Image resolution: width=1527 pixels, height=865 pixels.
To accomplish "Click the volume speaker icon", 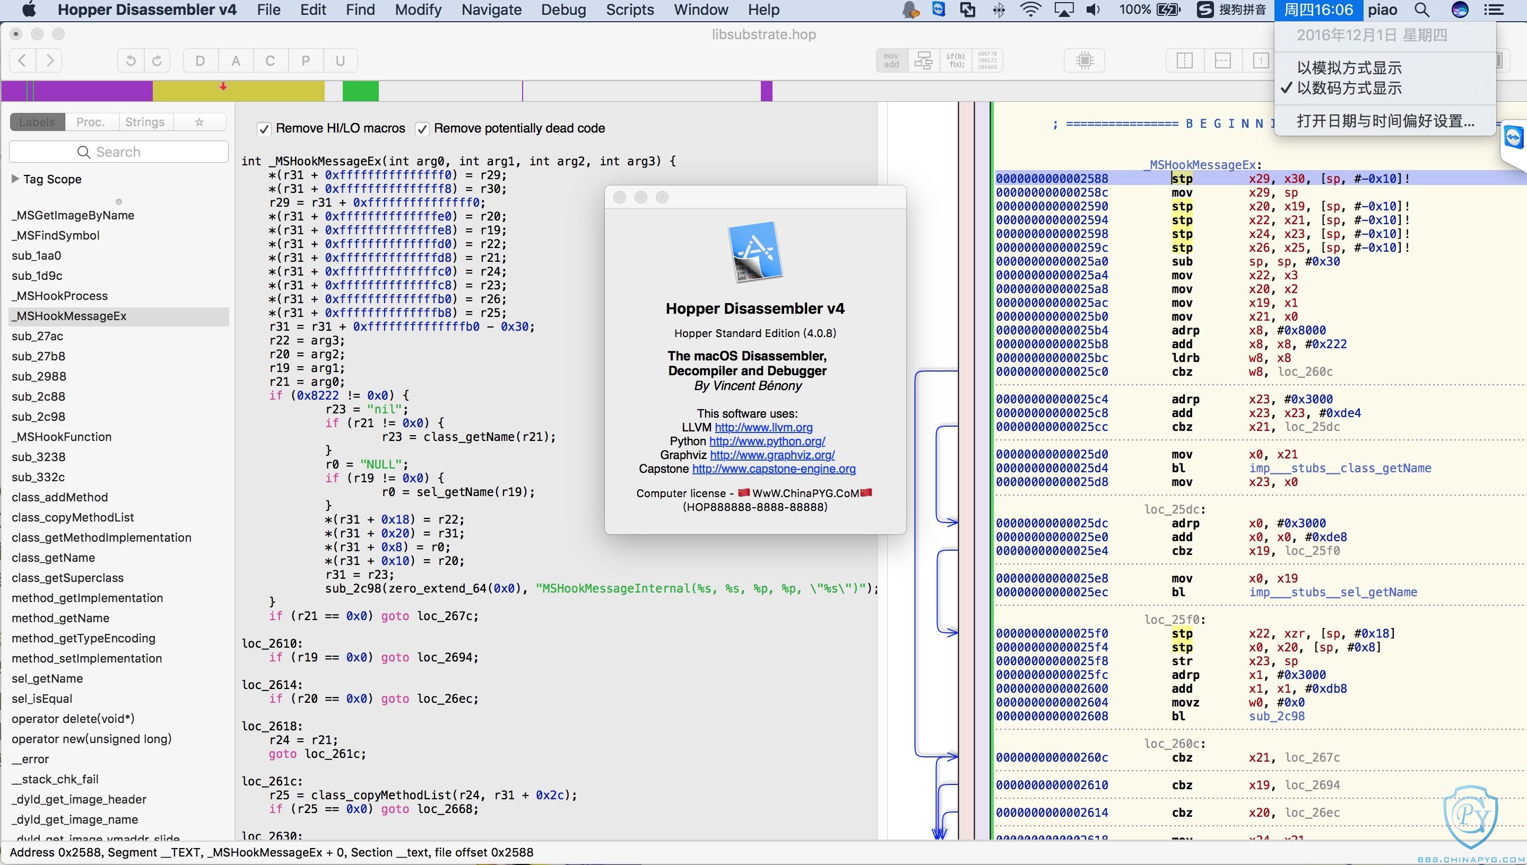I will pos(1093,10).
